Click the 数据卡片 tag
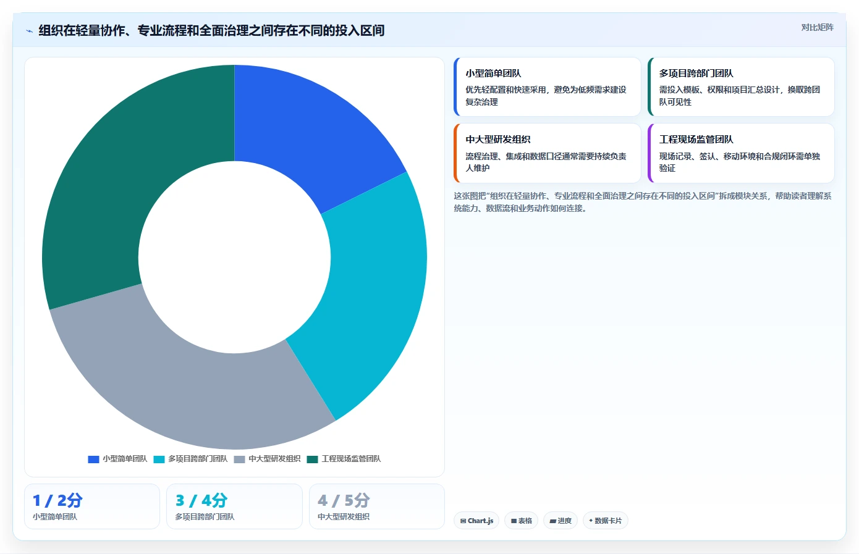This screenshot has width=859, height=554. click(606, 521)
